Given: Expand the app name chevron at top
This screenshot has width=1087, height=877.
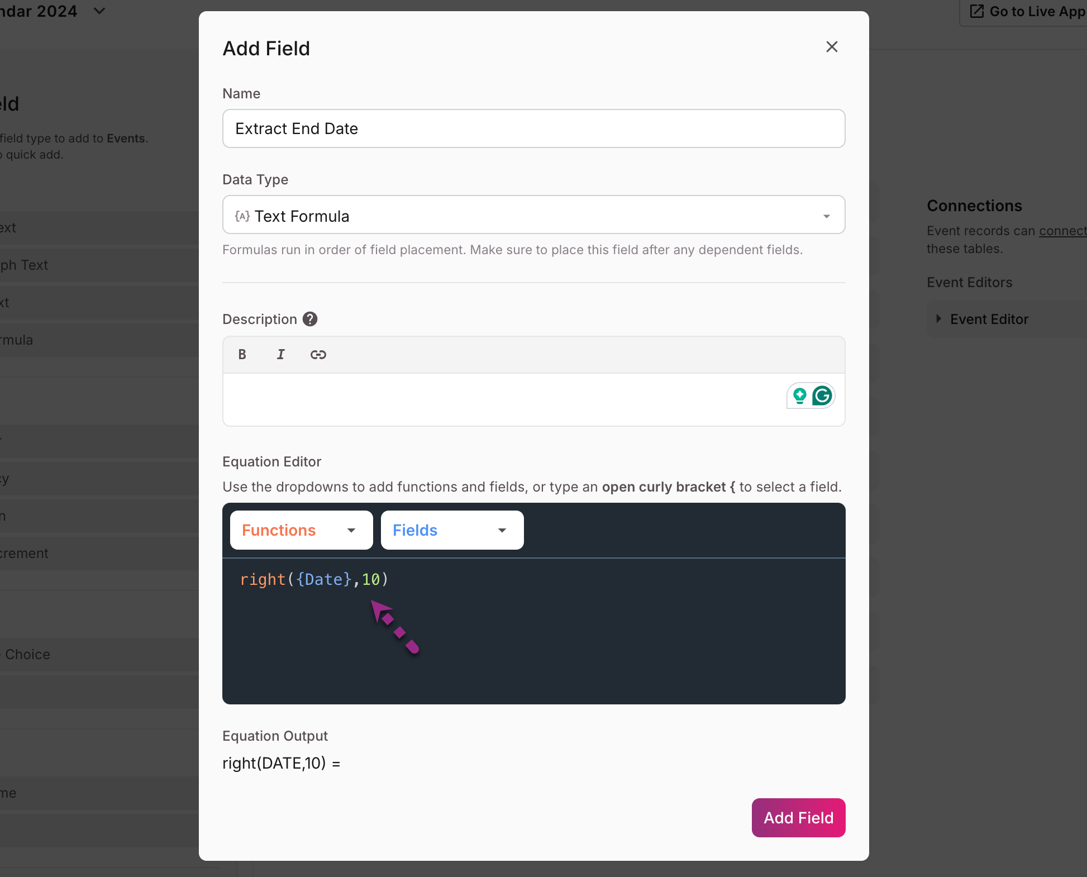Looking at the screenshot, I should pyautogui.click(x=99, y=11).
